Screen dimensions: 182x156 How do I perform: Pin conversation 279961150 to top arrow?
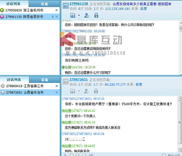53,17
